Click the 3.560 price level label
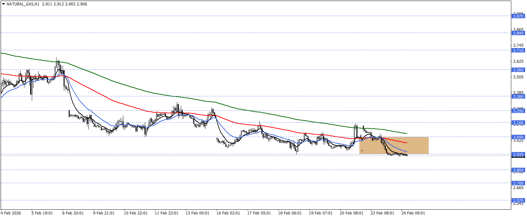The image size is (527, 217). coord(518,70)
